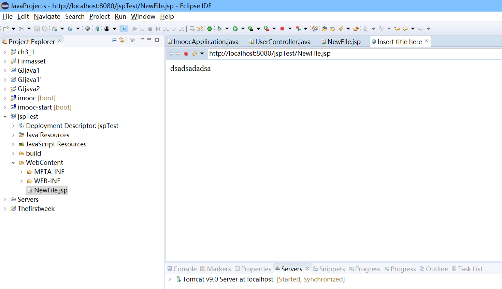The height and width of the screenshot is (289, 502).
Task: Expand the imooc [boot] project
Action: (5, 98)
